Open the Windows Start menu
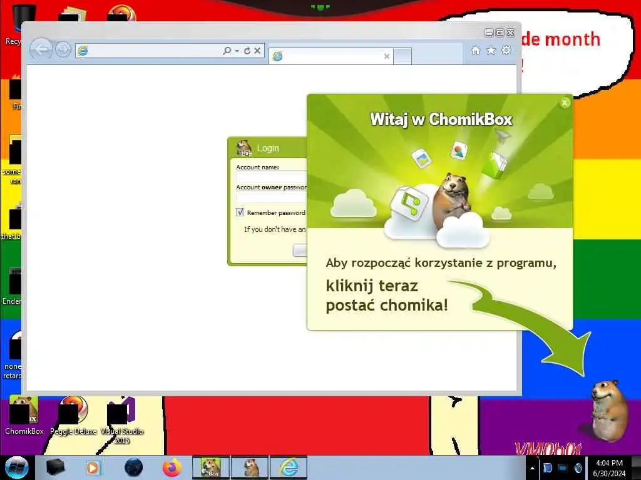The image size is (641, 480). 16,467
